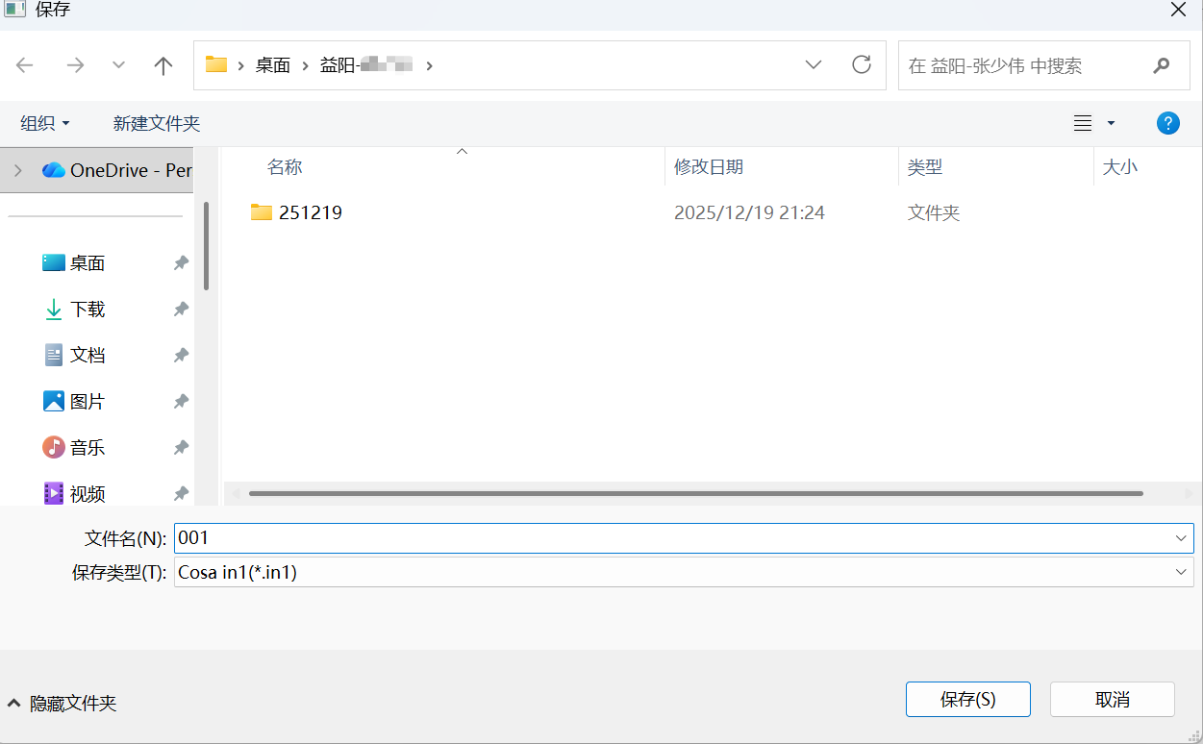This screenshot has height=744, width=1203.
Task: Change the view layout icon
Action: point(1083,123)
